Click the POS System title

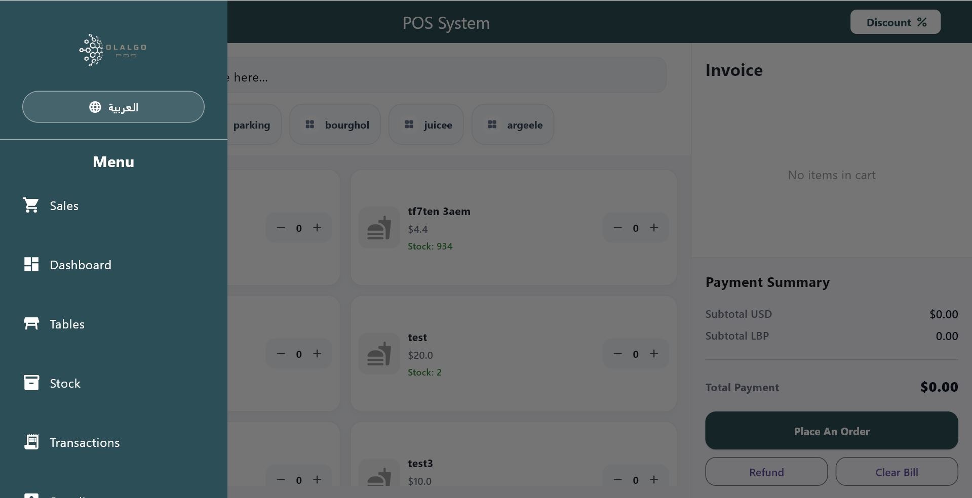tap(446, 23)
